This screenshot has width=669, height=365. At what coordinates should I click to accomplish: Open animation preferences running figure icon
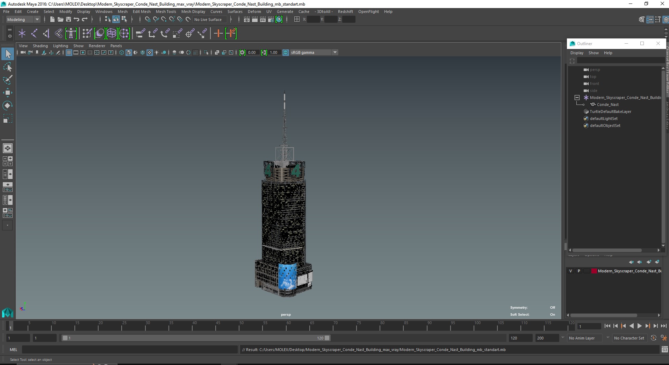[x=663, y=338]
